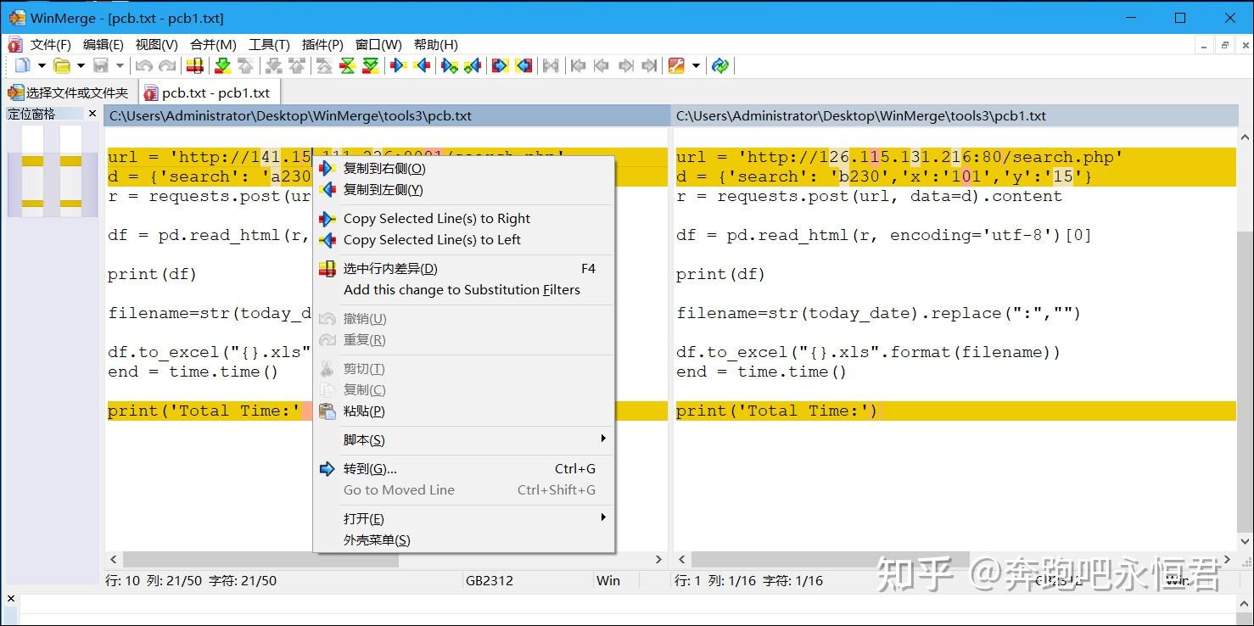This screenshot has height=626, width=1254.
Task: Click the left pane horizontal scrollbar thumb
Action: coord(260,560)
